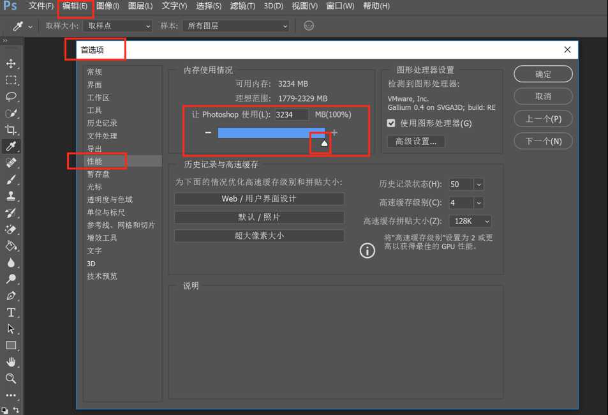
Task: Select the Path Selection tool
Action: pos(11,329)
